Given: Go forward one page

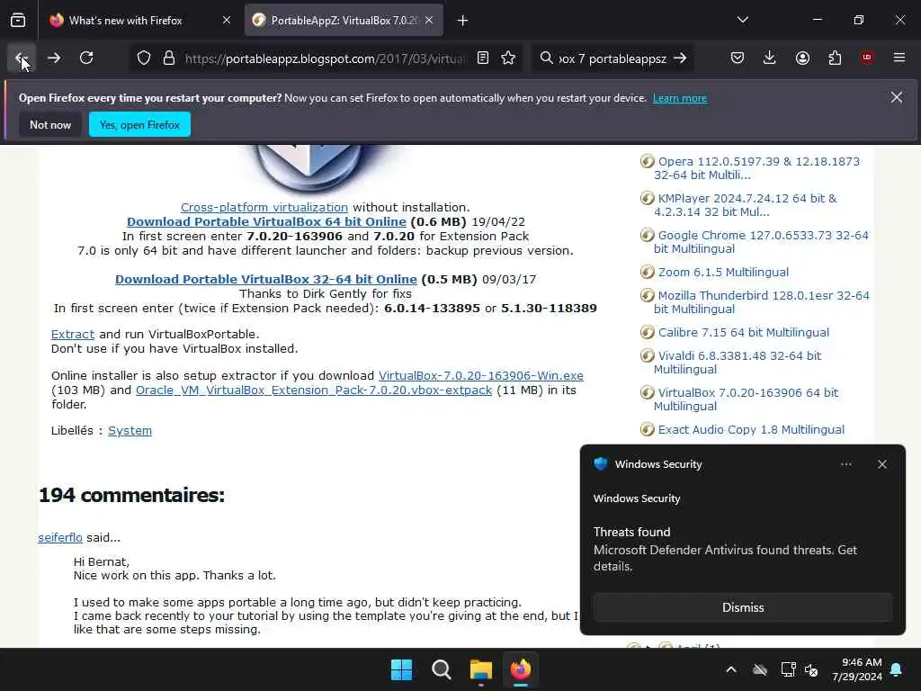Looking at the screenshot, I should (x=54, y=58).
